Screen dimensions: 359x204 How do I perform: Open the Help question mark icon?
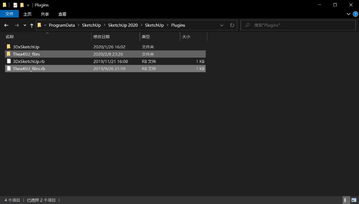(355, 14)
